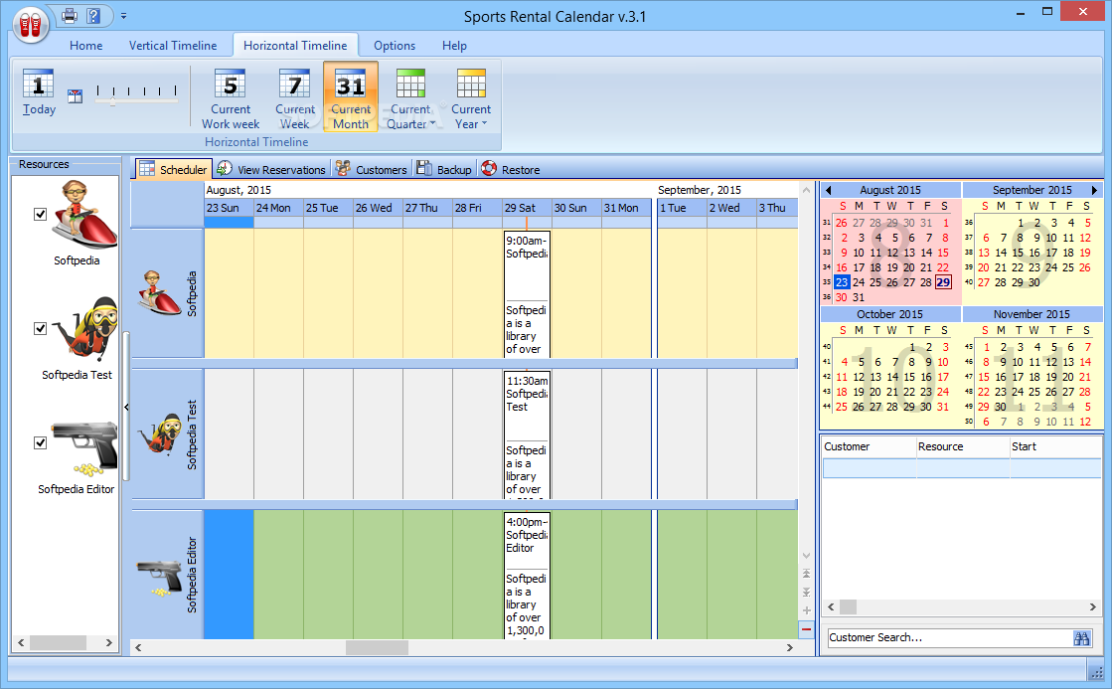Uncheck the Softpedia Editor resource checkbox

pyautogui.click(x=41, y=442)
